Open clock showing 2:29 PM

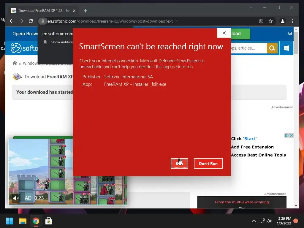coord(284,221)
